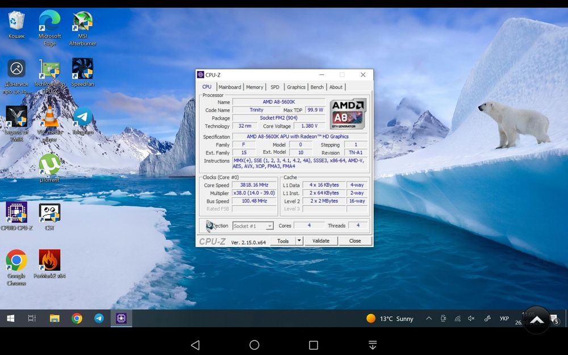Unmute the taskbar volume speaker icon
Screen dimensions: 568x355
tap(471, 319)
